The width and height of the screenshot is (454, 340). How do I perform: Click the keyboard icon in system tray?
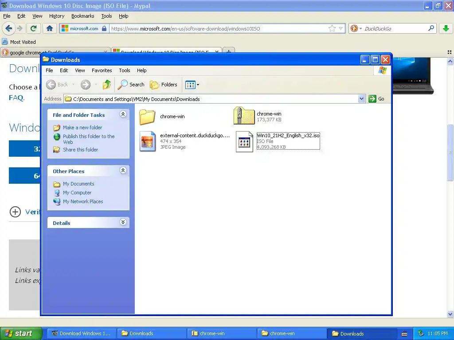tap(404, 334)
